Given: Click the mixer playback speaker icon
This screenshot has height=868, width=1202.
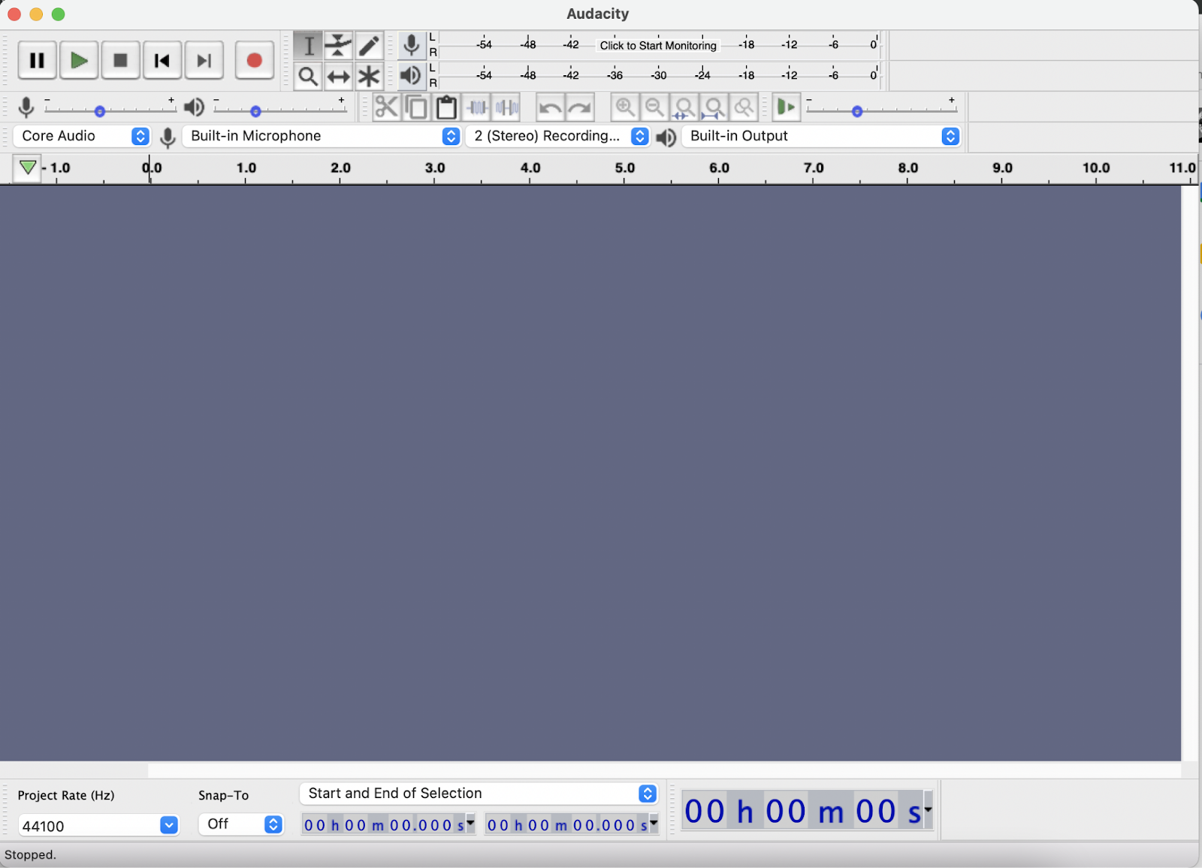Looking at the screenshot, I should click(194, 108).
